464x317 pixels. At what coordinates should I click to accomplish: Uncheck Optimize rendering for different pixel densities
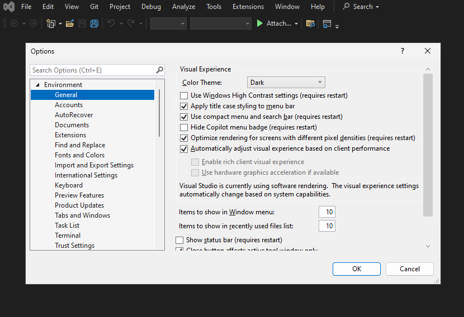point(184,138)
